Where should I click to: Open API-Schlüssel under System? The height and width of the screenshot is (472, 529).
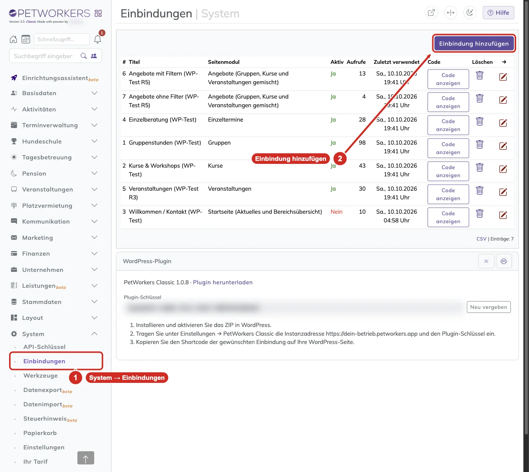44,347
